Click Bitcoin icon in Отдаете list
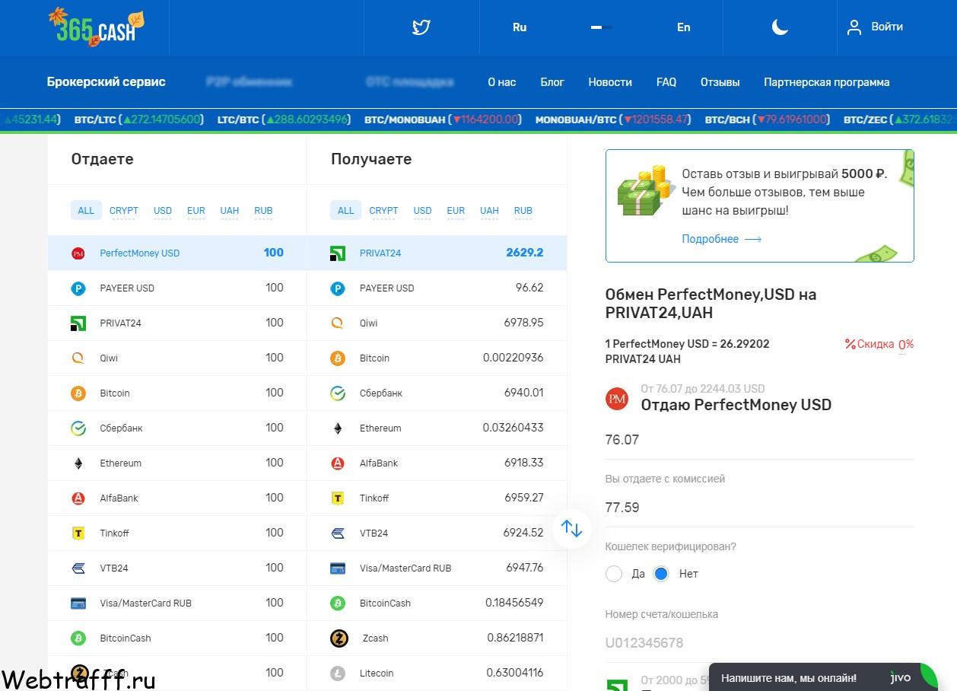 (78, 393)
